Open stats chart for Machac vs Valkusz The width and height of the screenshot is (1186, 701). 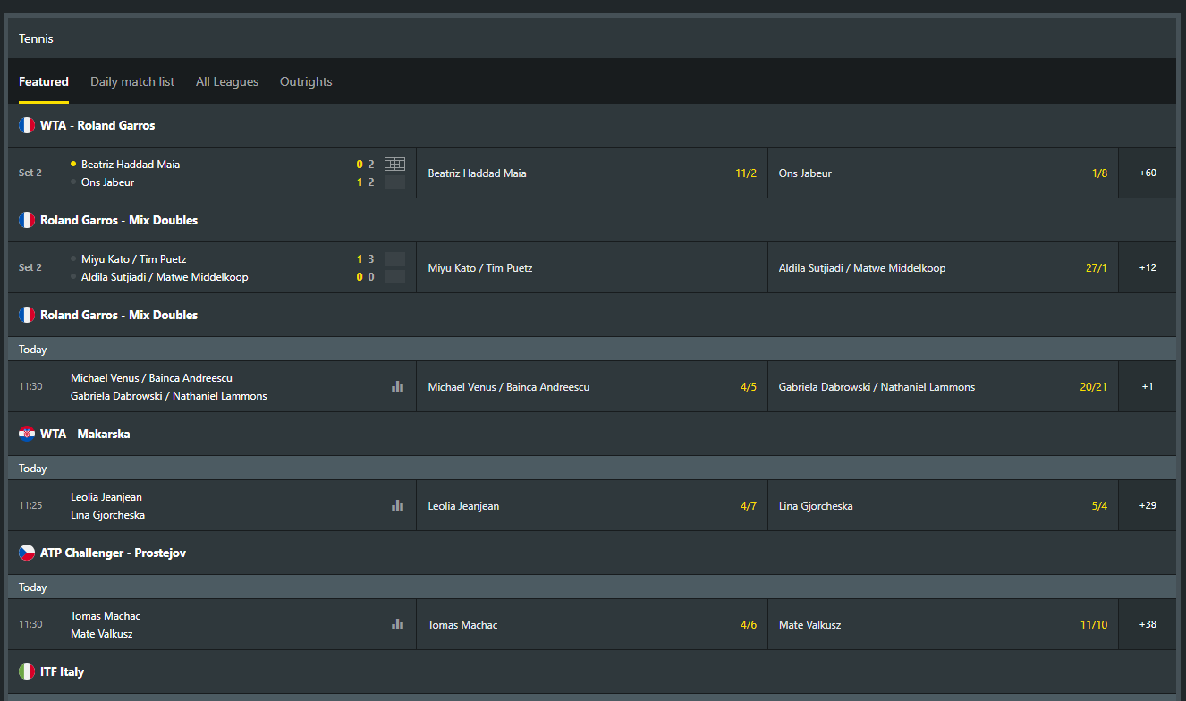(397, 625)
